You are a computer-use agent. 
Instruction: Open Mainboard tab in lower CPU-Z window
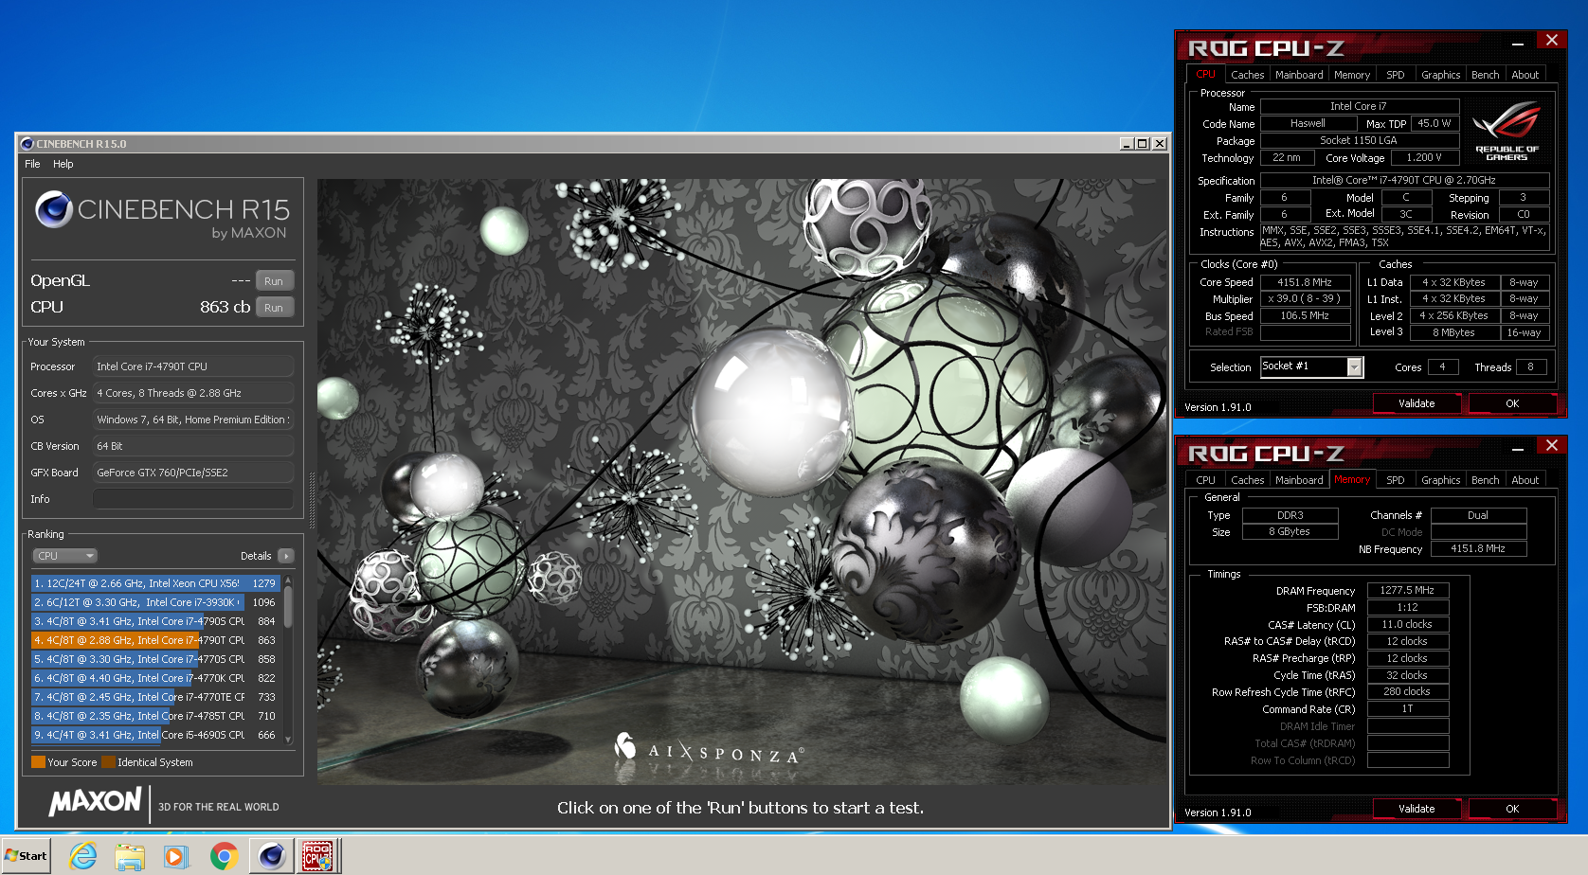point(1299,480)
